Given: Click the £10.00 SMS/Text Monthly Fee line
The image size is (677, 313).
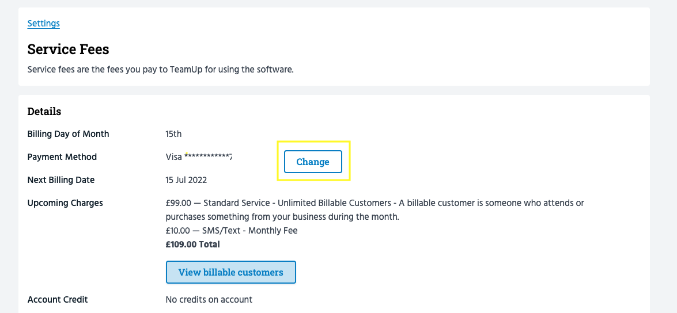Looking at the screenshot, I should click(231, 231).
